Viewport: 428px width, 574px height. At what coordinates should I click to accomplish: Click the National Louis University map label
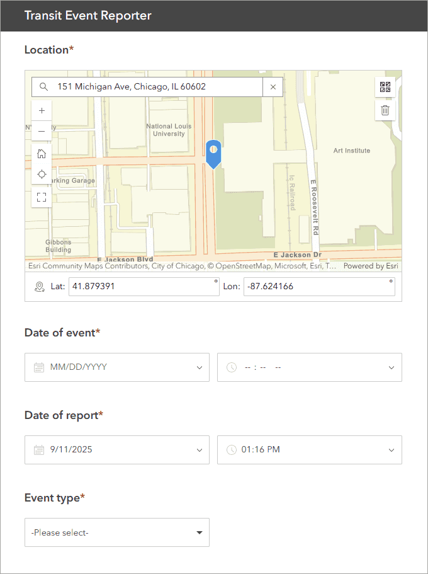coord(169,130)
